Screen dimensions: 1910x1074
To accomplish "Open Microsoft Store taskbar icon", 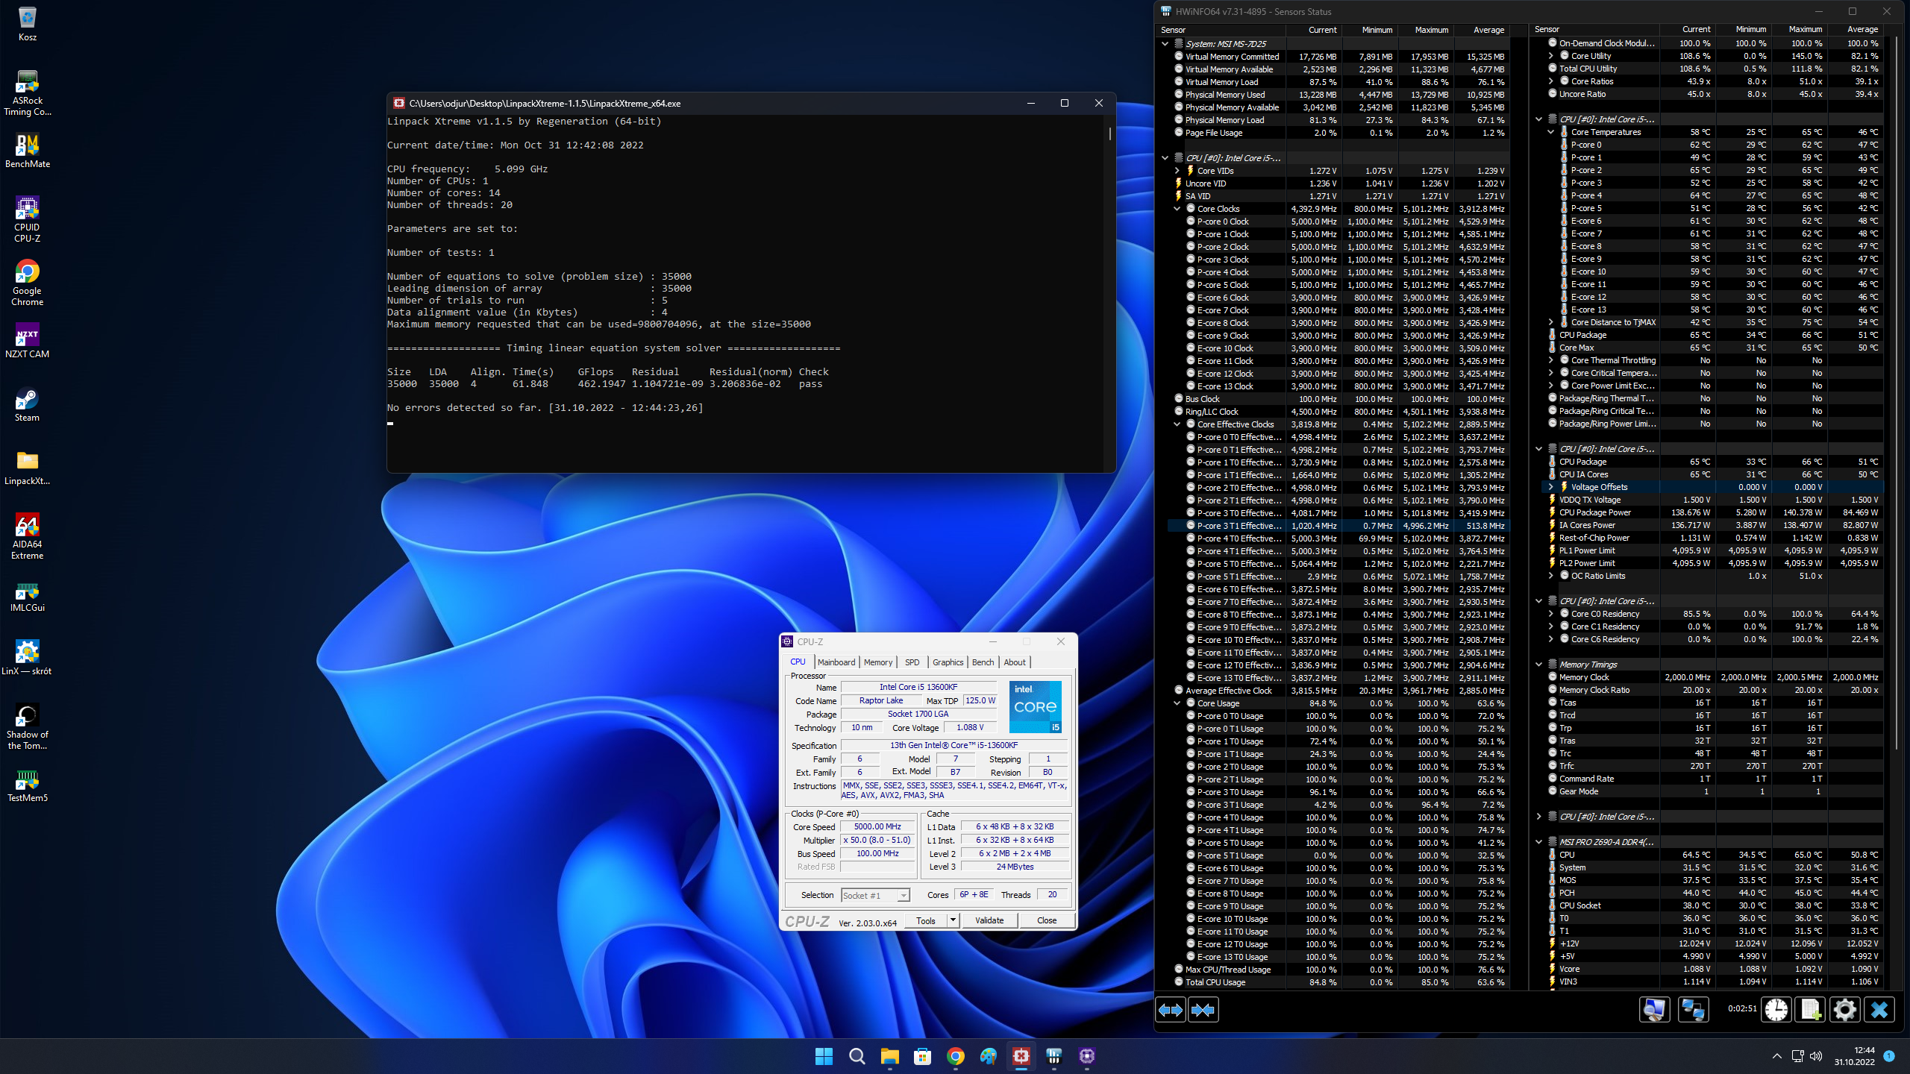I will (x=922, y=1056).
